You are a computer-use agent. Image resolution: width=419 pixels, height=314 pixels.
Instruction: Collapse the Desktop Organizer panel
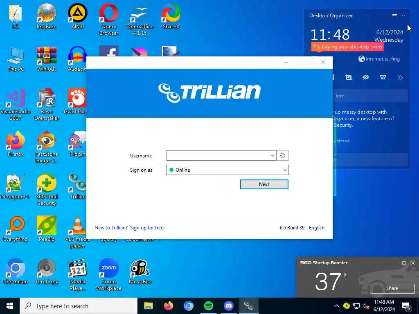tap(403, 16)
